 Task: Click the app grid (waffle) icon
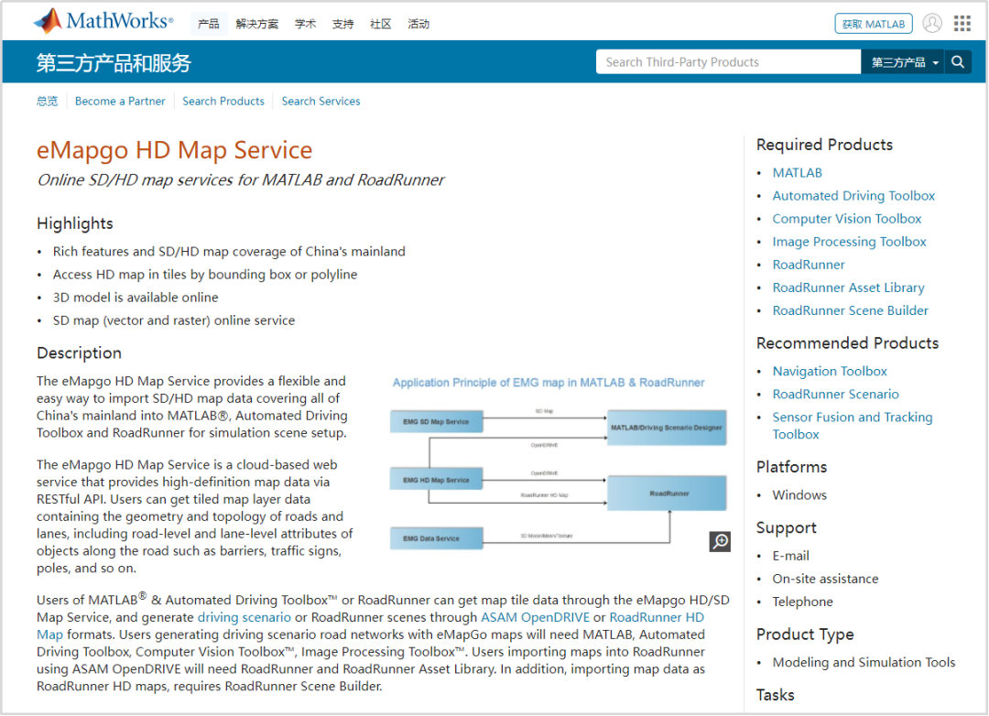962,23
